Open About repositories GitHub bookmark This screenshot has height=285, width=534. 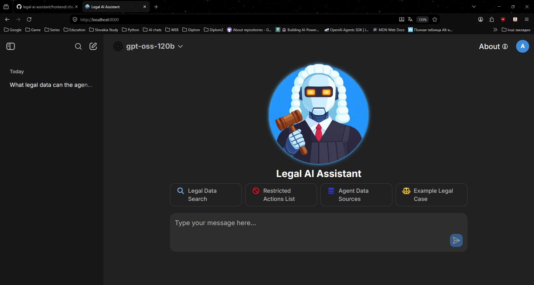click(x=249, y=30)
